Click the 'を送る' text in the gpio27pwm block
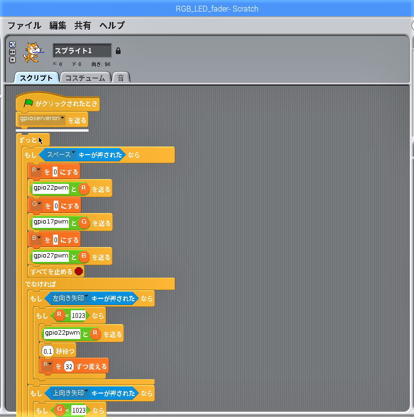414x417 pixels. click(x=101, y=257)
